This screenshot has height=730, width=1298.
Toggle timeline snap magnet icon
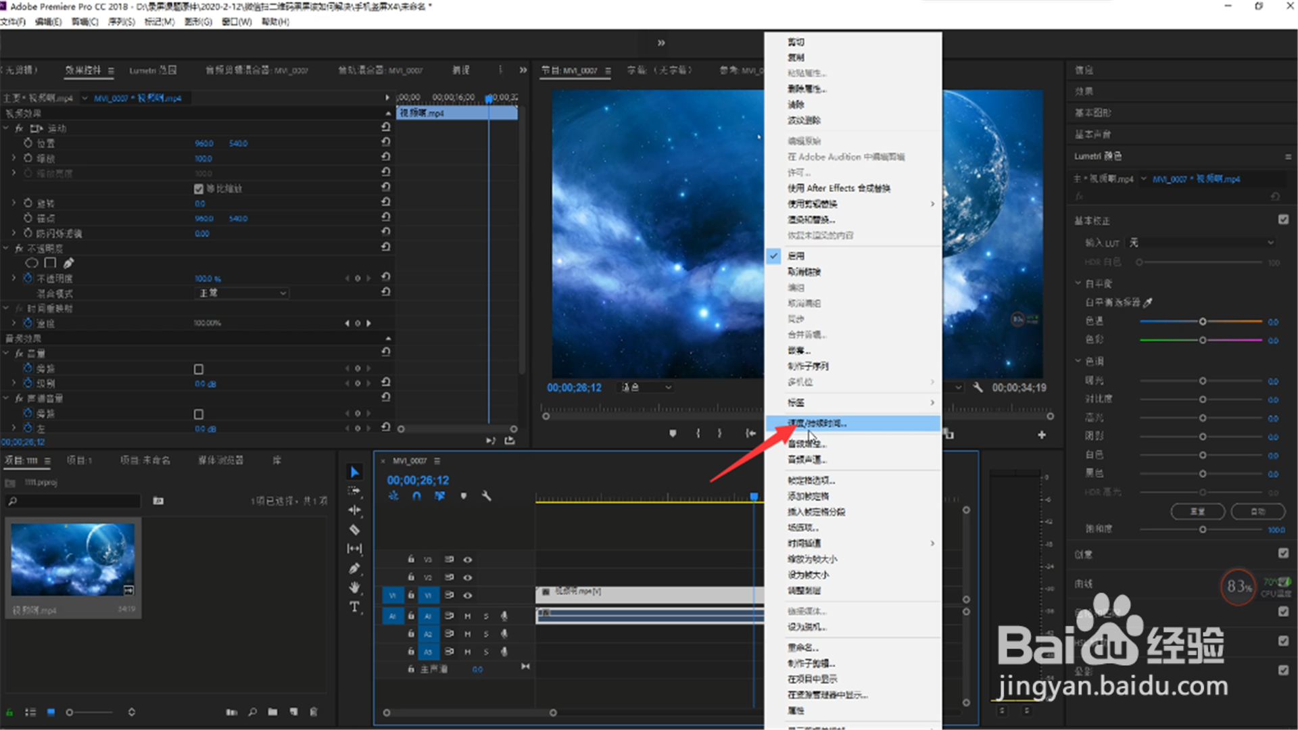click(x=416, y=496)
